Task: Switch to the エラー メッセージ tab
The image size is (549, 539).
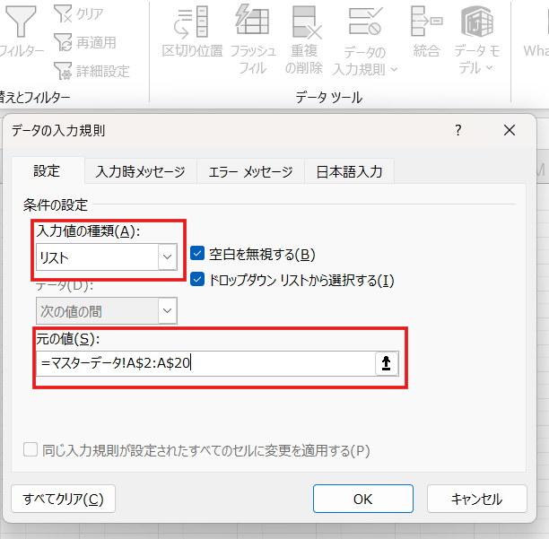Action: 250,171
